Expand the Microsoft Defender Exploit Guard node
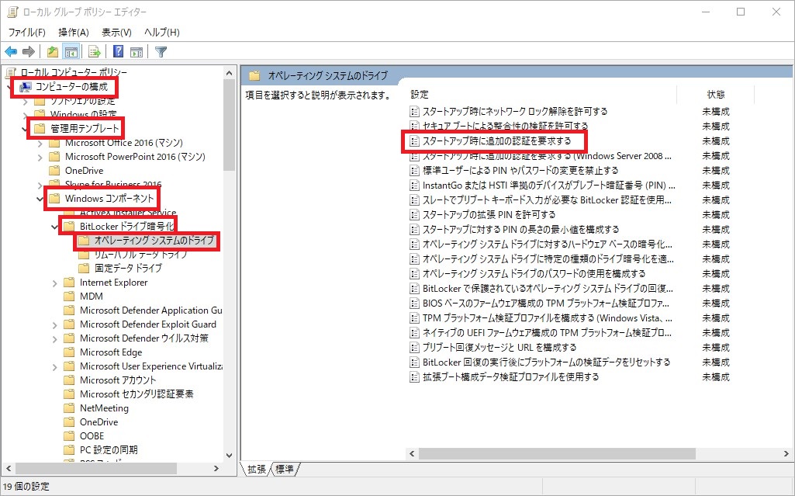 pyautogui.click(x=54, y=324)
